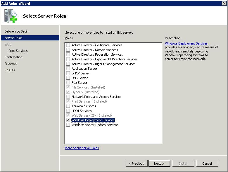Screen dimensions: 228x172
Task: Tick the UDDI Services checkbox
Action: pyautogui.click(x=68, y=111)
